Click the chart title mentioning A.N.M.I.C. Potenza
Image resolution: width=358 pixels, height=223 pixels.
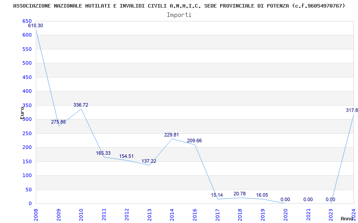179,6
